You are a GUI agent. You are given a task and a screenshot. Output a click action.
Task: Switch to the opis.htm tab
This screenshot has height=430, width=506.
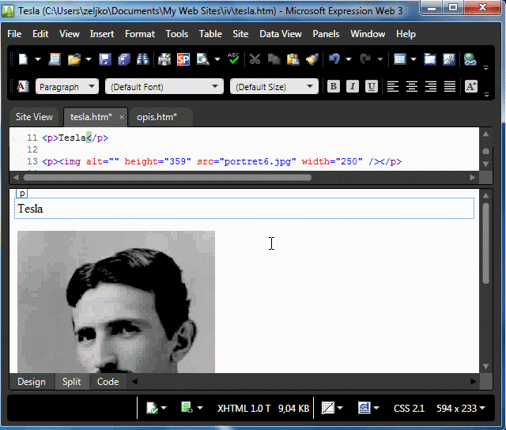click(x=157, y=117)
